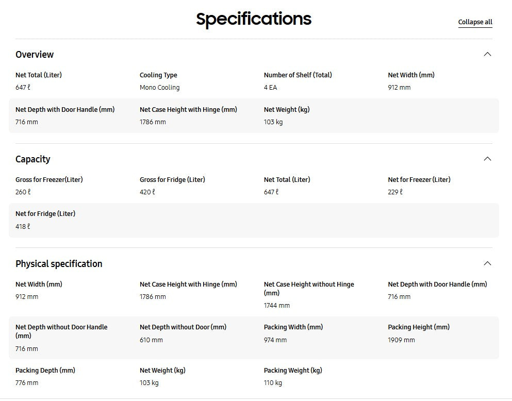Click the Physical specification heading
Screen dimensions: 512x401
tap(59, 264)
